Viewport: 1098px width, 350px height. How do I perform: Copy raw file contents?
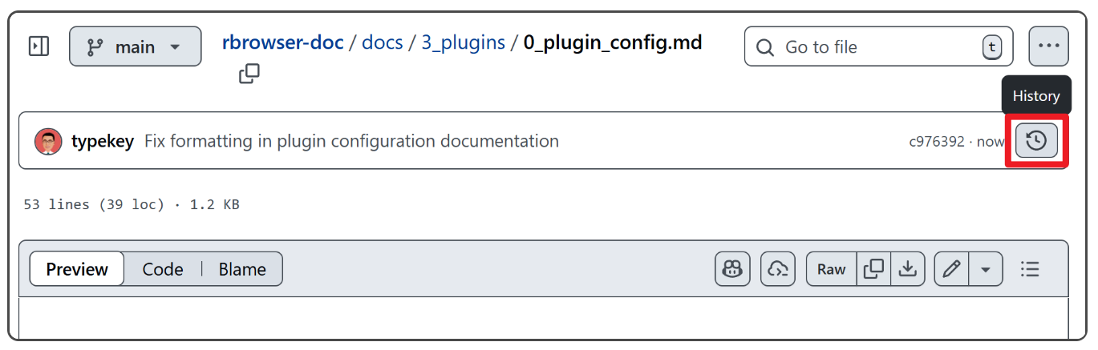click(x=873, y=269)
